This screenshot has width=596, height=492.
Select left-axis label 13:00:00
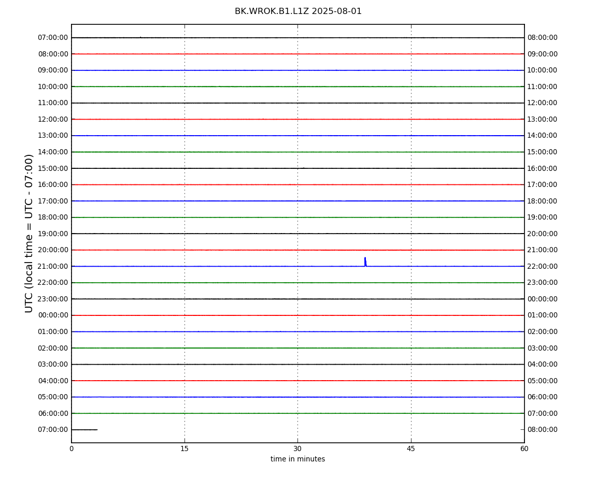pos(53,136)
